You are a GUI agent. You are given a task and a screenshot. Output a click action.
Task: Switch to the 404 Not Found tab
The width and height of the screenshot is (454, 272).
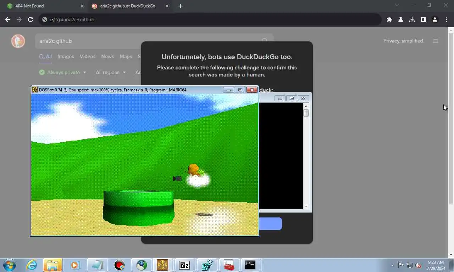coord(44,6)
